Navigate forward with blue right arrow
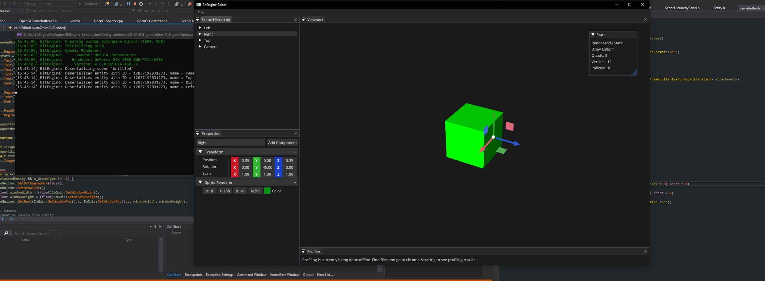 [11, 219]
